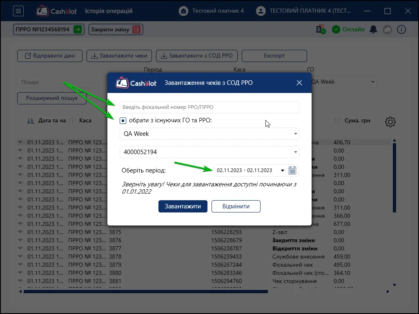Click Завантажити чеки button

pyautogui.click(x=119, y=56)
